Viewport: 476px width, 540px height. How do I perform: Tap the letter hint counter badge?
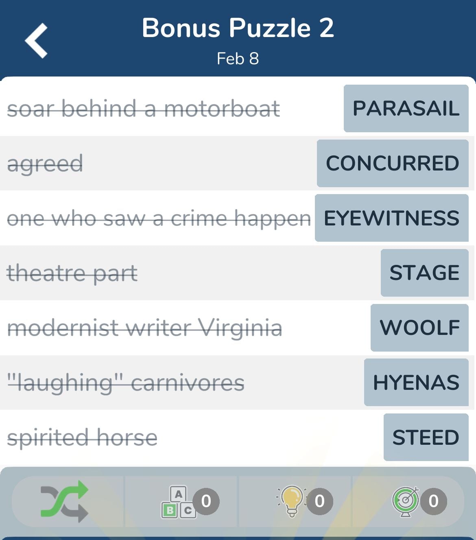point(206,501)
